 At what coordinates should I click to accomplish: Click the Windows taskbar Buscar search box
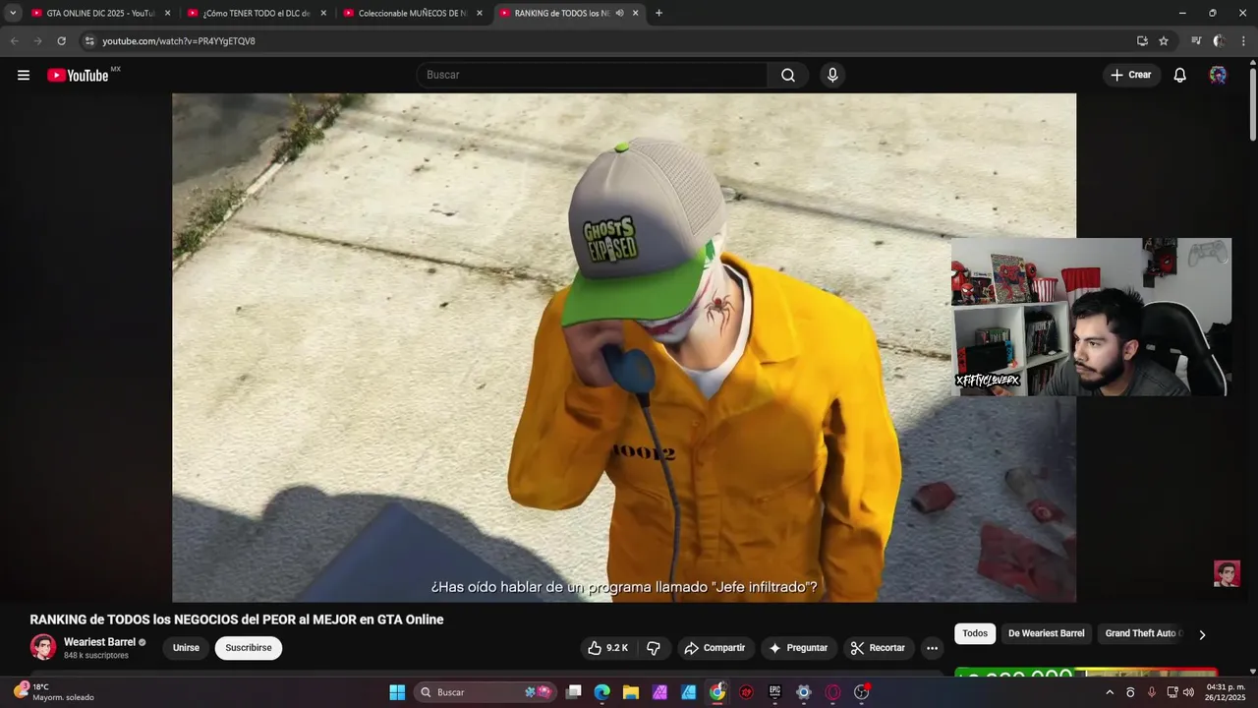pos(486,692)
